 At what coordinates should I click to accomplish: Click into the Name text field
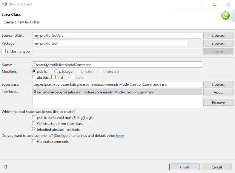pos(117,65)
